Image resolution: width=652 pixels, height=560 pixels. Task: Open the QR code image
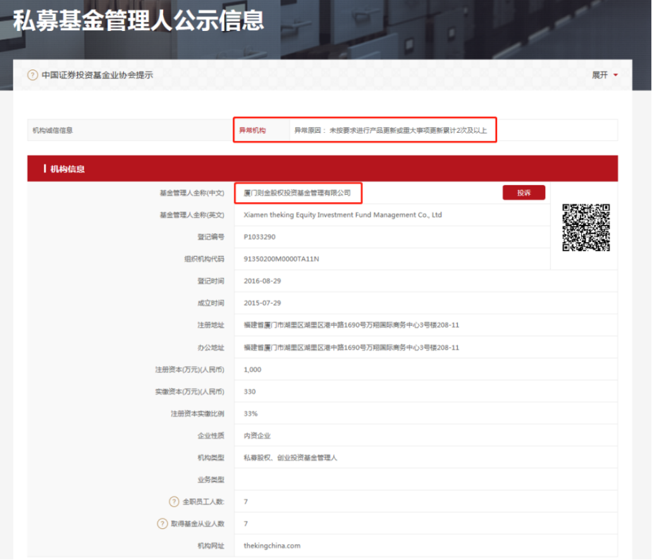coord(586,228)
